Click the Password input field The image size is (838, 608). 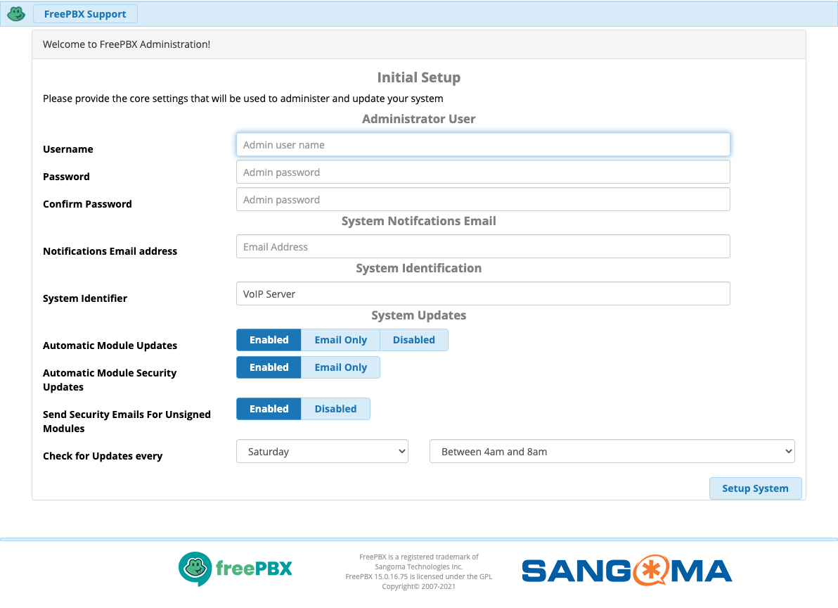coord(483,172)
